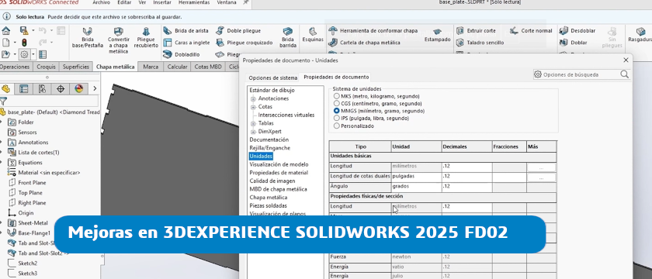Open the Save icon dropdown arrow

tap(33, 31)
